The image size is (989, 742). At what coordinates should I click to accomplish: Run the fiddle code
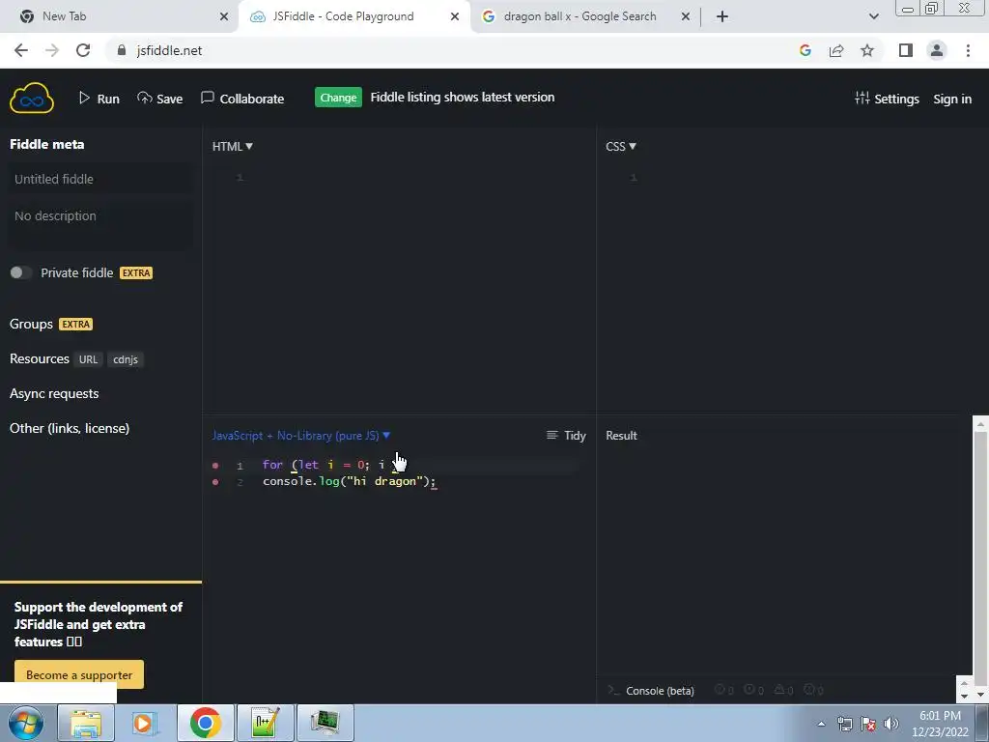pyautogui.click(x=99, y=99)
